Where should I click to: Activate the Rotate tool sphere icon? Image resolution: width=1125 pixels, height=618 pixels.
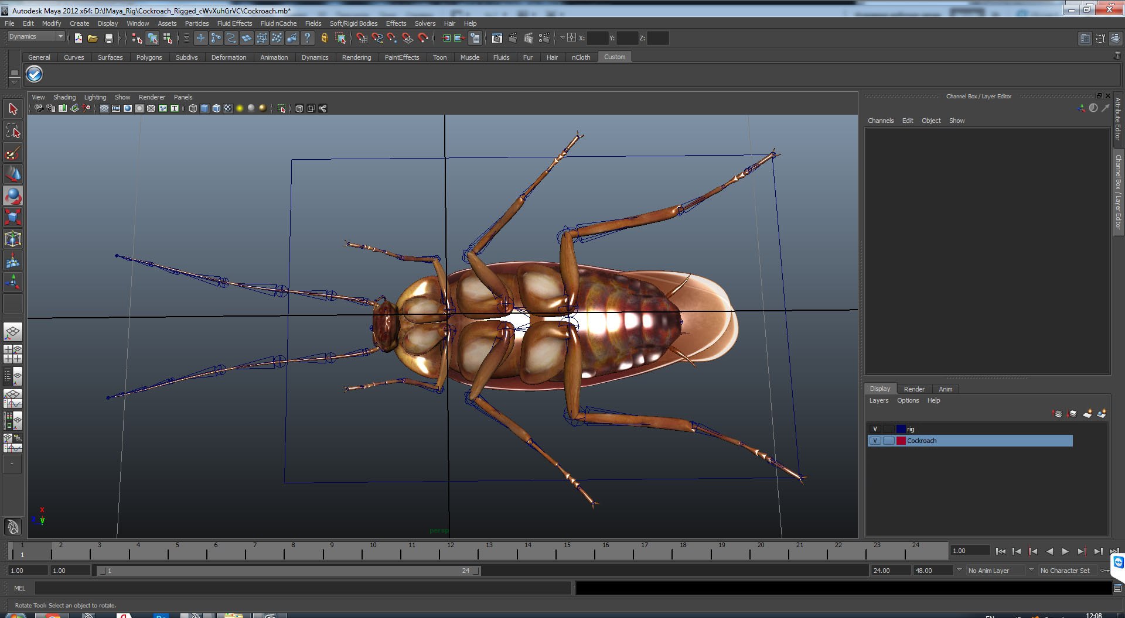point(13,196)
